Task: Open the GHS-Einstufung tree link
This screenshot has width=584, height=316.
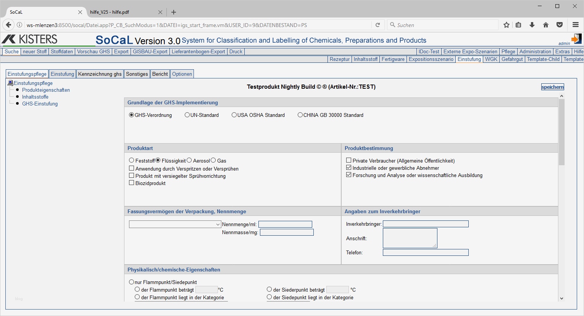Action: (x=40, y=104)
